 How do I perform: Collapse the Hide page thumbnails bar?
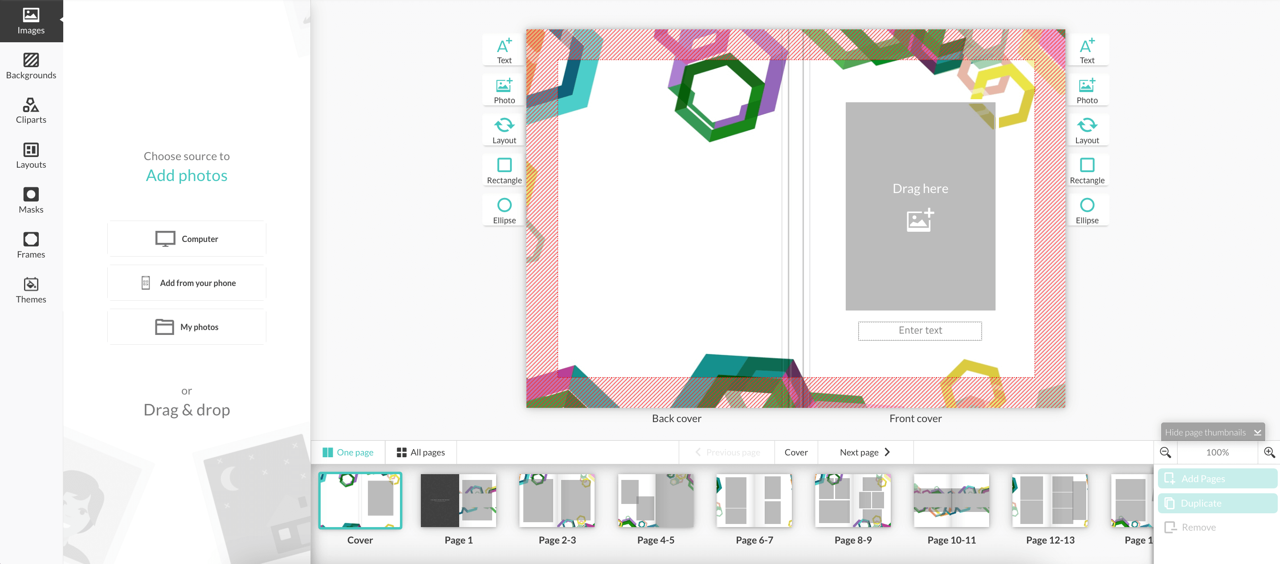tap(1212, 432)
